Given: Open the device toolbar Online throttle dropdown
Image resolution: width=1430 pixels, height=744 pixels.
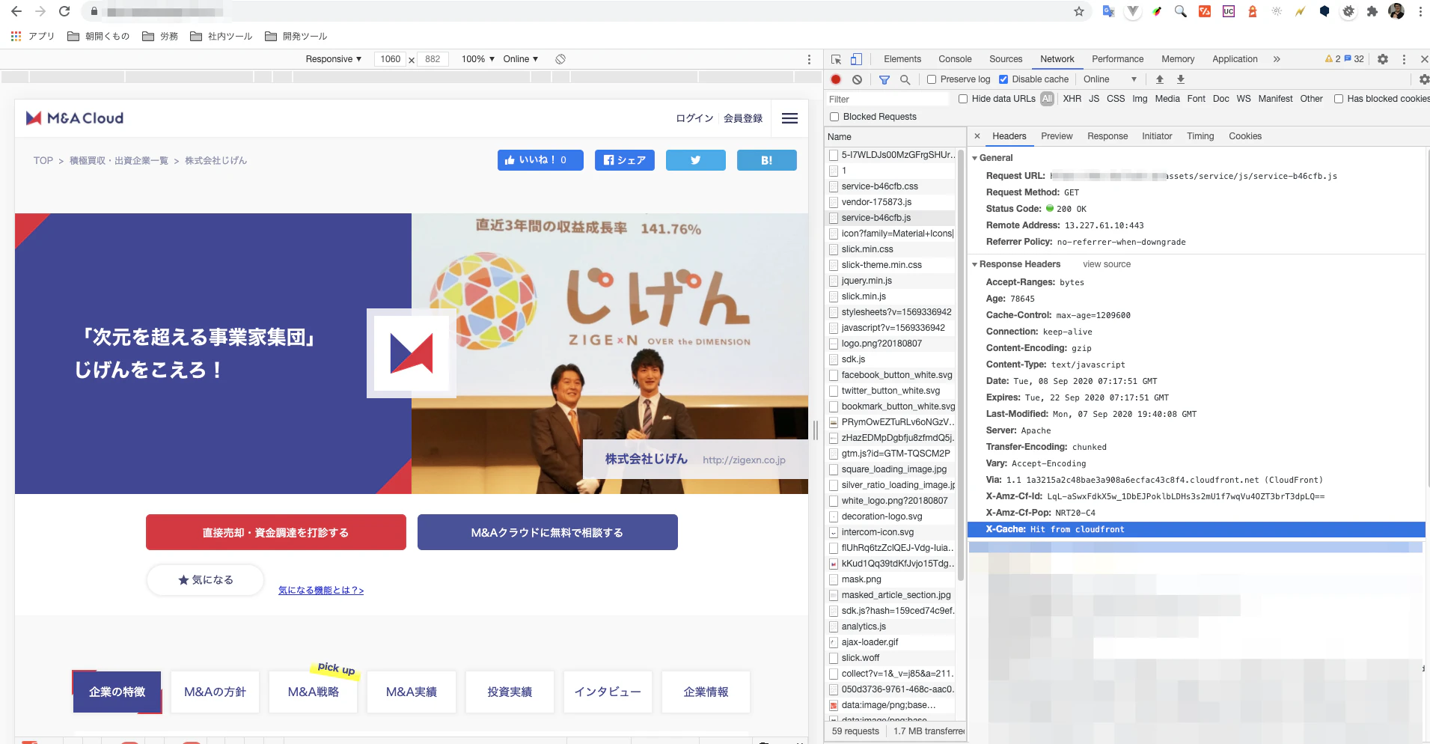Looking at the screenshot, I should click(x=521, y=59).
